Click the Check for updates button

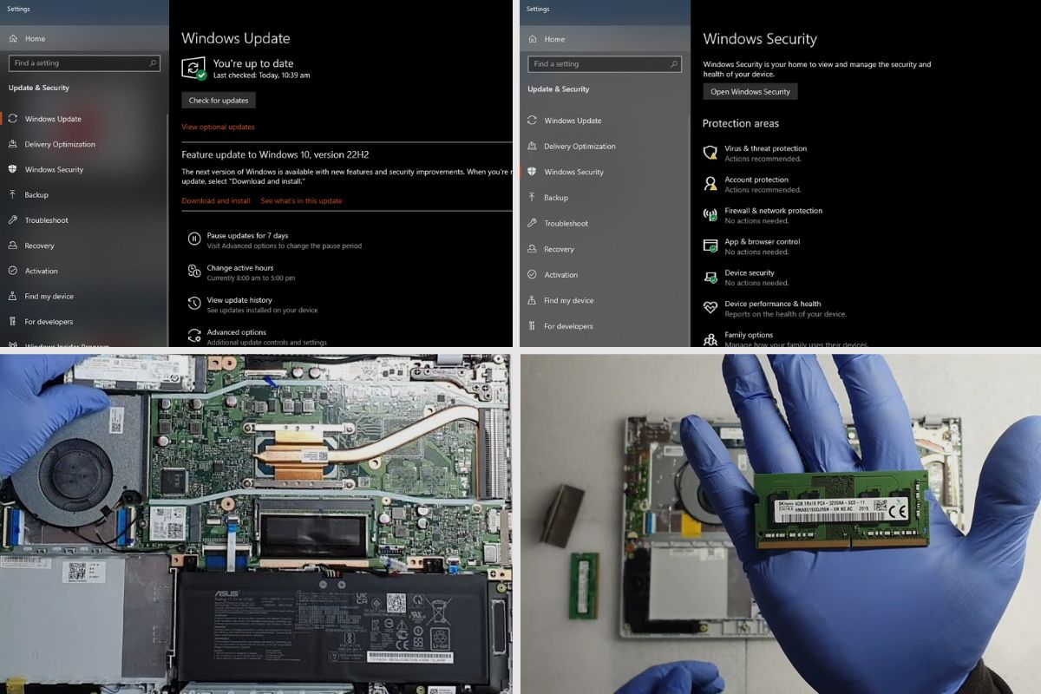point(218,101)
